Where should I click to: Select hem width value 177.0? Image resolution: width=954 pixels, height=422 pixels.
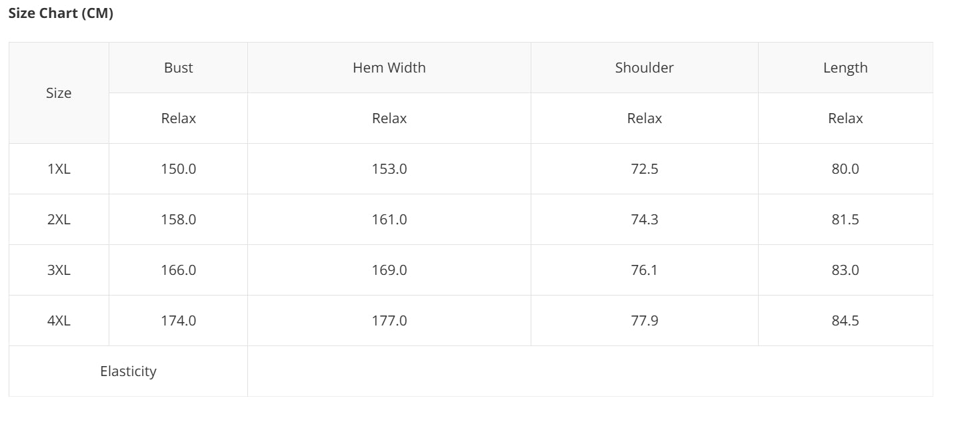(389, 321)
